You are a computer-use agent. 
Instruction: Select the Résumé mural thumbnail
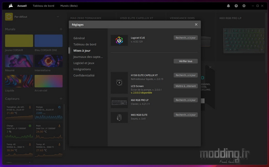point(19,61)
